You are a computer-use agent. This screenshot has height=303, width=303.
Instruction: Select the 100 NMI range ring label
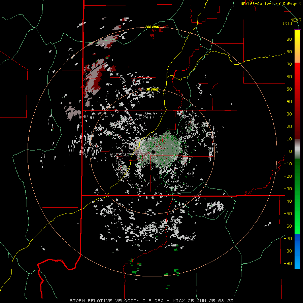(x=152, y=27)
